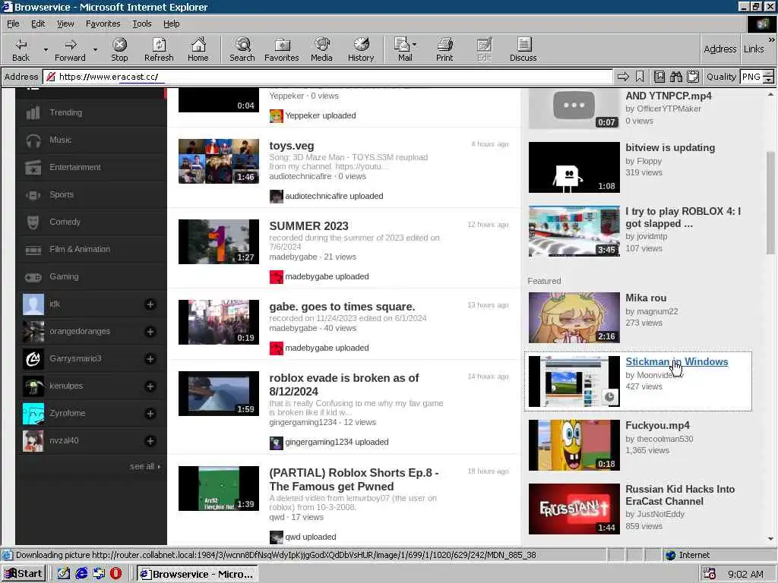
Task: Click the madebygabe avatar under SUMMER 2023
Action: [x=276, y=276]
